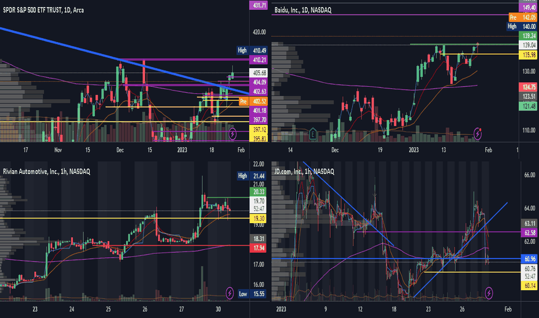Select the 404.09 price label
The height and width of the screenshot is (318, 539).
click(259, 82)
